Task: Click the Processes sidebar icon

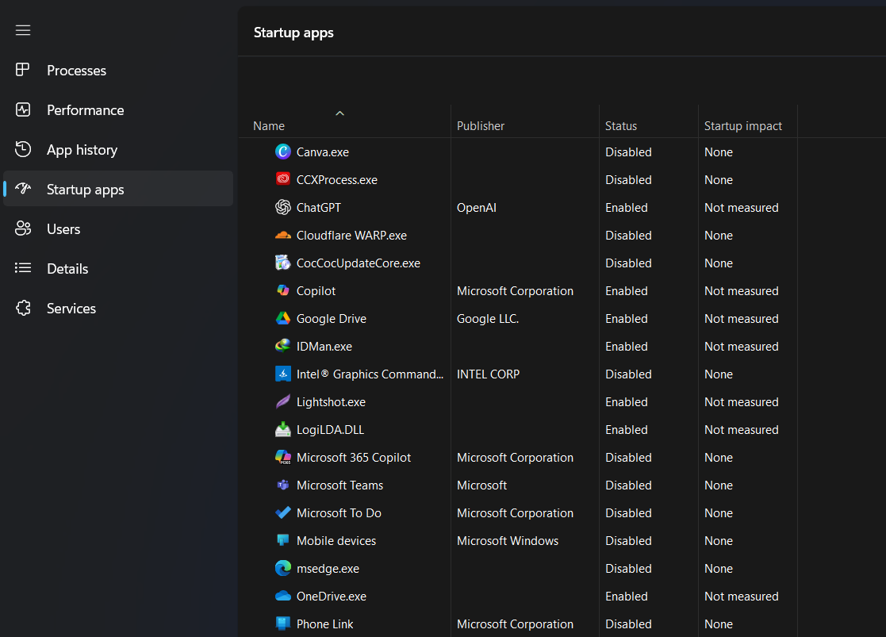Action: coord(22,70)
